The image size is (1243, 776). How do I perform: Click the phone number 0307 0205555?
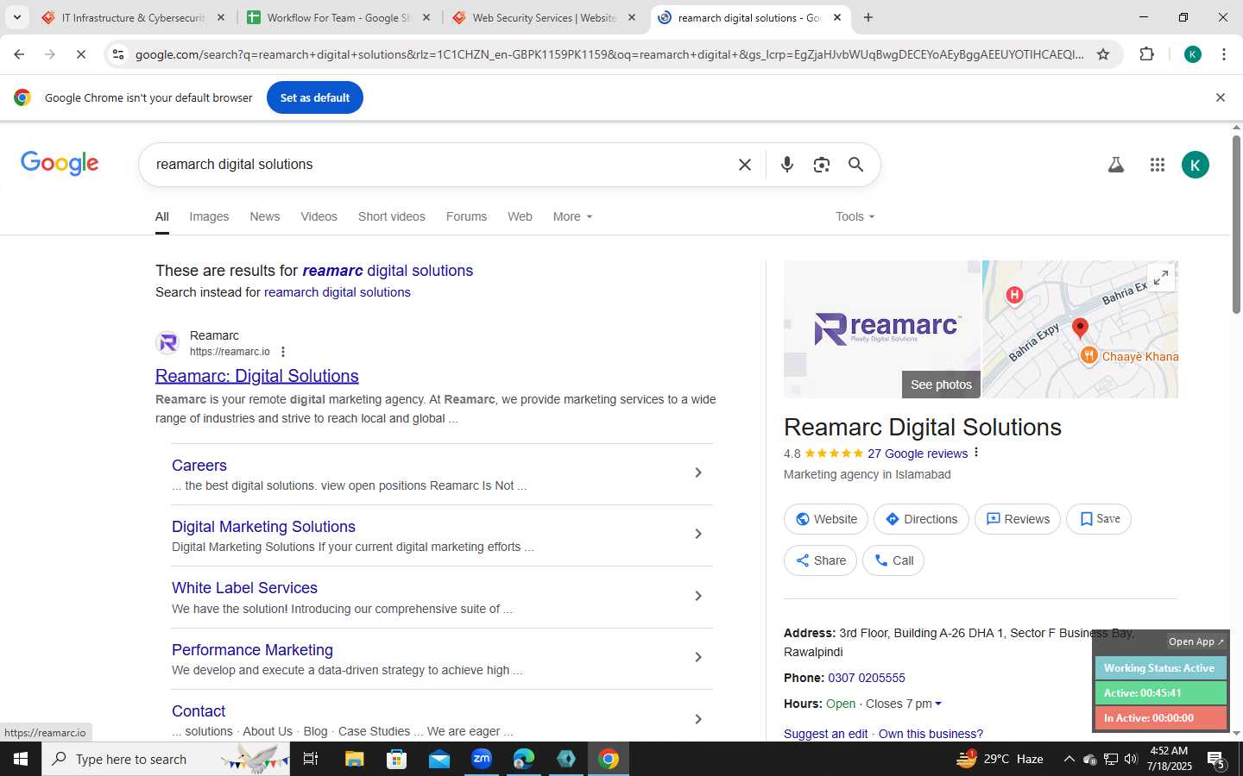point(867,678)
